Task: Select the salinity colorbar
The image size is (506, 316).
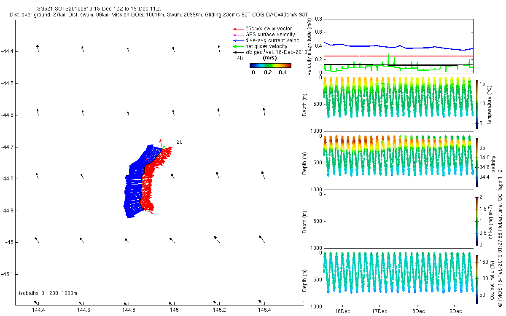Action: click(477, 162)
